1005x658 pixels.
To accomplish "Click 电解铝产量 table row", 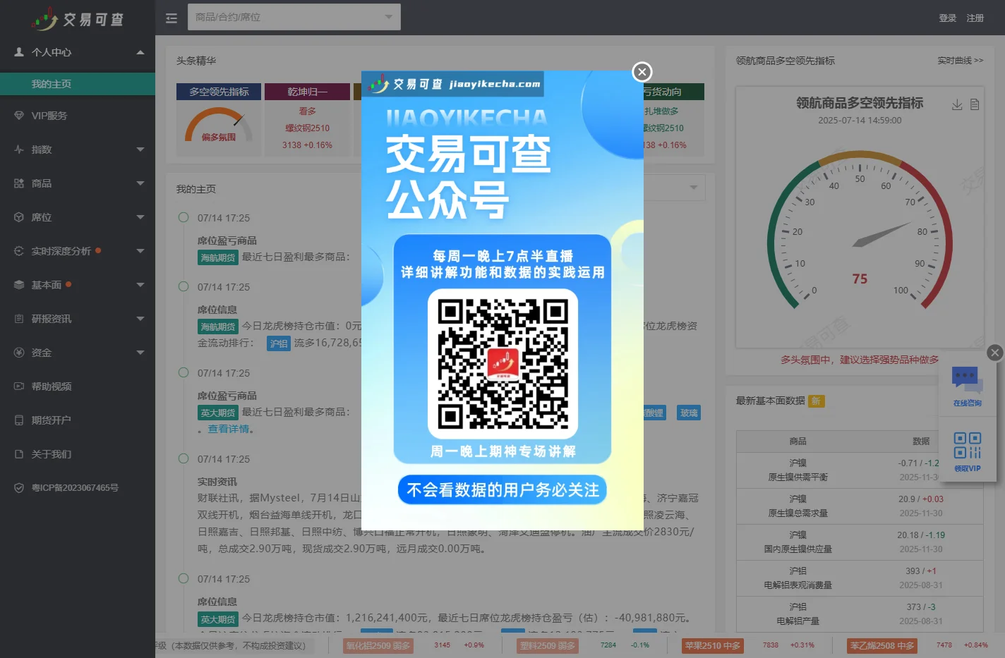I will [860, 614].
